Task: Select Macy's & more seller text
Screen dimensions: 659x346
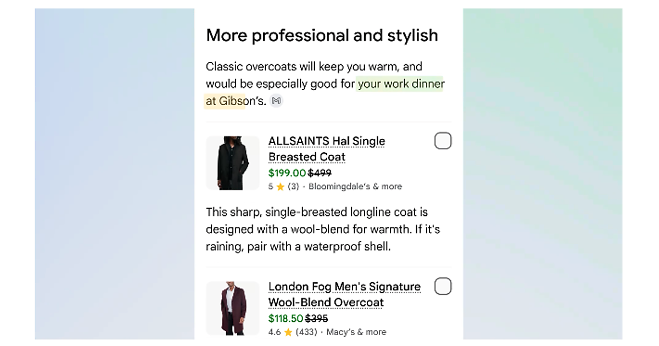Action: pos(356,332)
